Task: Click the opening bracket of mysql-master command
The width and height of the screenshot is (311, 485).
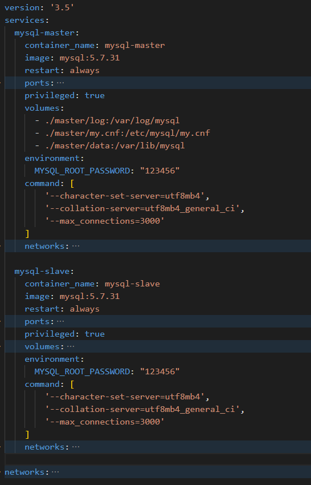Action: [72, 183]
